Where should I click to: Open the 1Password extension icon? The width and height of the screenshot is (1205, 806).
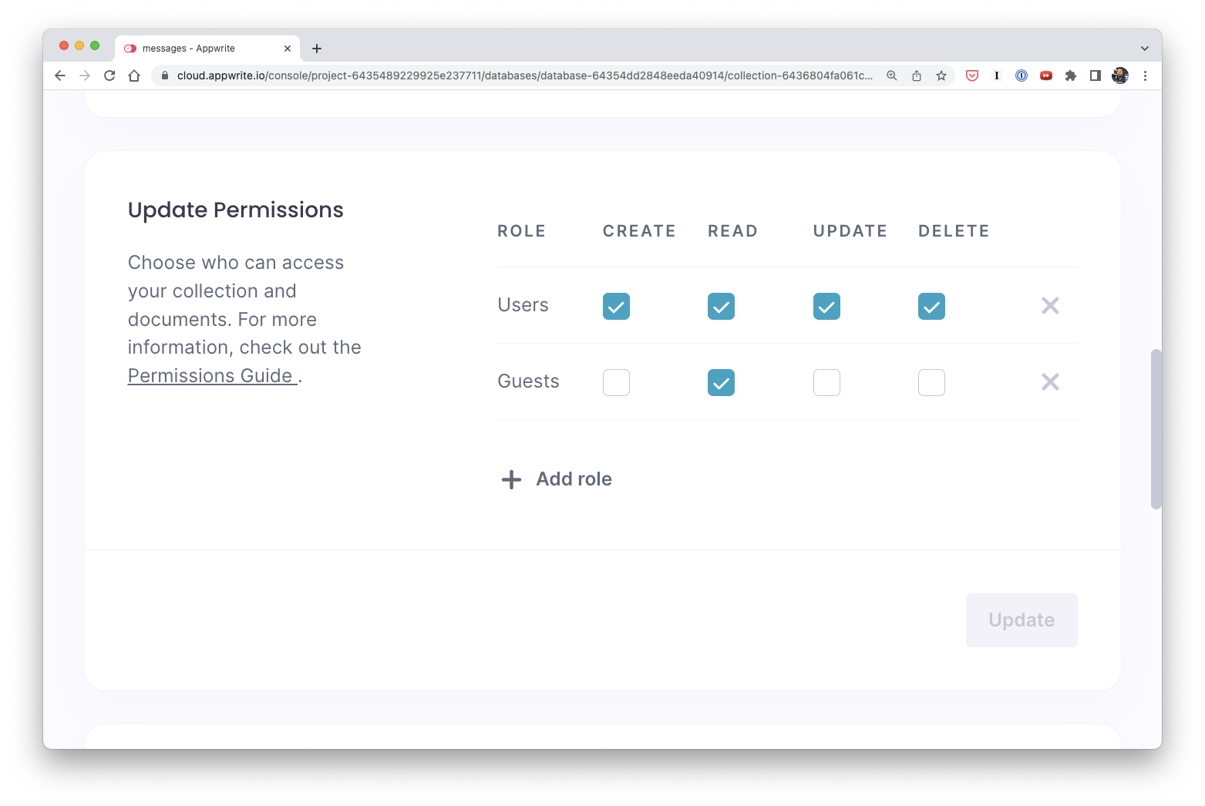click(x=1022, y=76)
